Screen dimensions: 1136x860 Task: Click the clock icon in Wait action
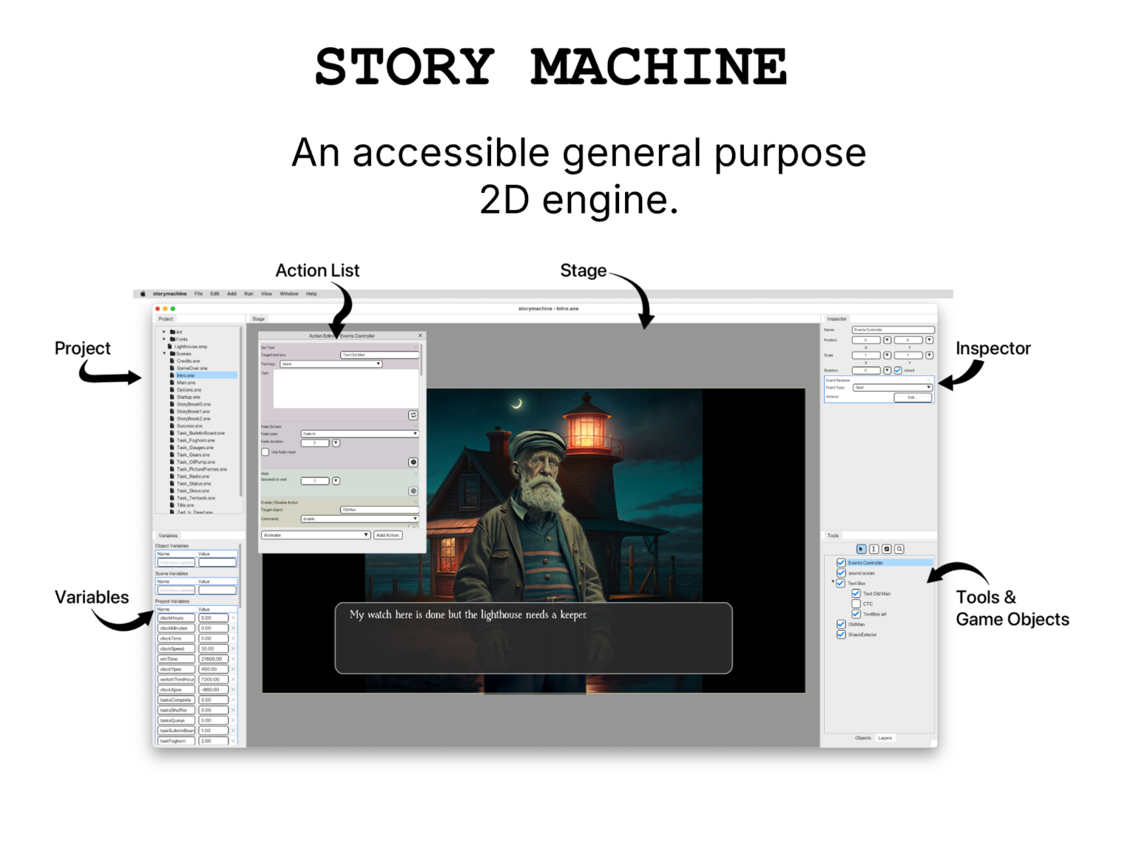click(413, 491)
